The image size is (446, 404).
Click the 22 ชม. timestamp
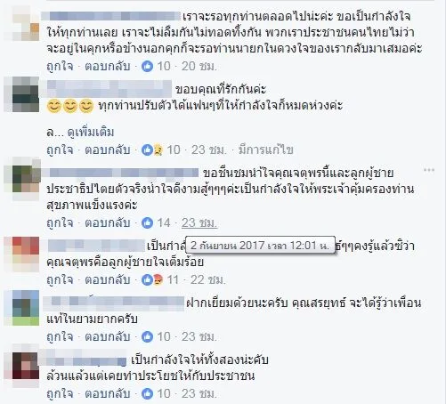click(x=208, y=279)
